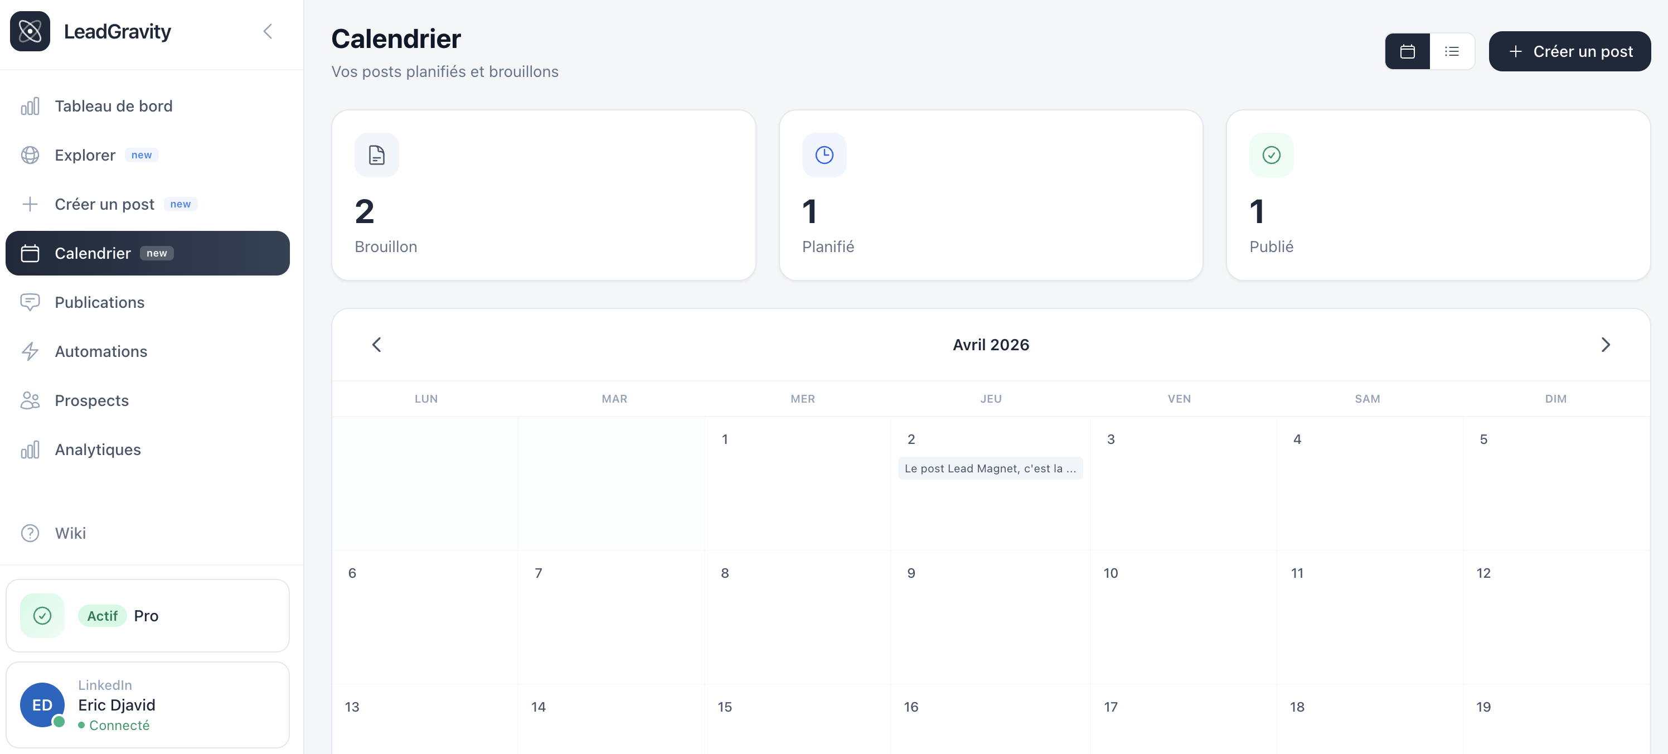The height and width of the screenshot is (754, 1668).
Task: Select the Prospects people icon
Action: pyautogui.click(x=30, y=400)
